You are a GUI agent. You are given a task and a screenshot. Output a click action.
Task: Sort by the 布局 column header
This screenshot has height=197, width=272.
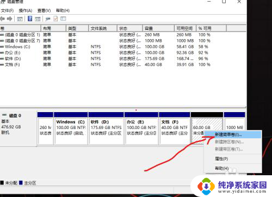(53, 28)
